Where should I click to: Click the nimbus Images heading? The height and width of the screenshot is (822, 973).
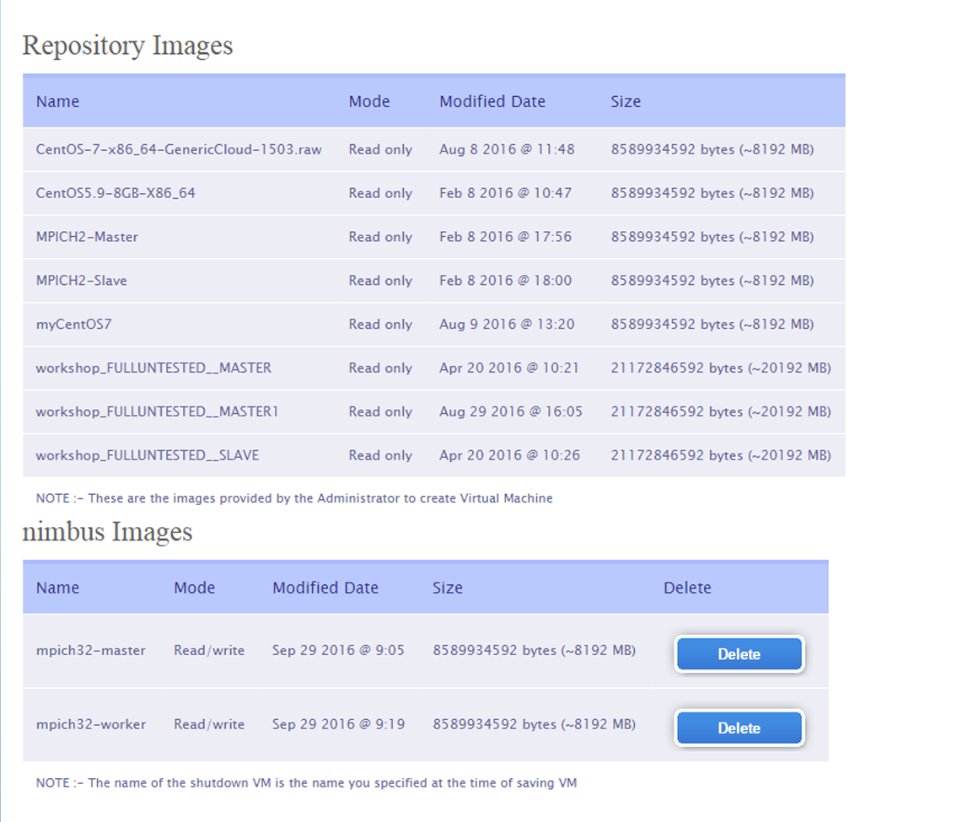point(107,532)
